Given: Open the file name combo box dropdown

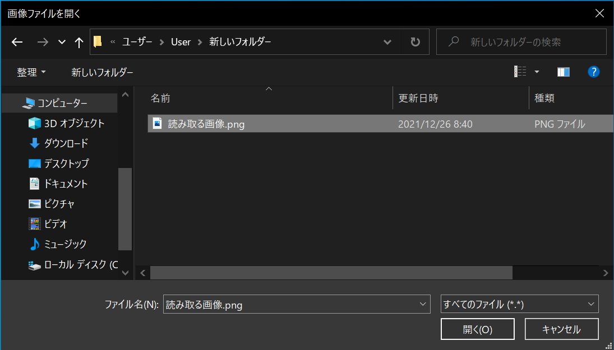Looking at the screenshot, I should [423, 304].
